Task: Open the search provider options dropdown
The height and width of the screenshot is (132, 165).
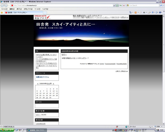Action: pos(164,5)
